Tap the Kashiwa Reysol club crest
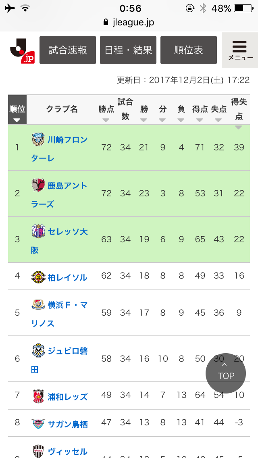The width and height of the screenshot is (258, 458). 38,277
